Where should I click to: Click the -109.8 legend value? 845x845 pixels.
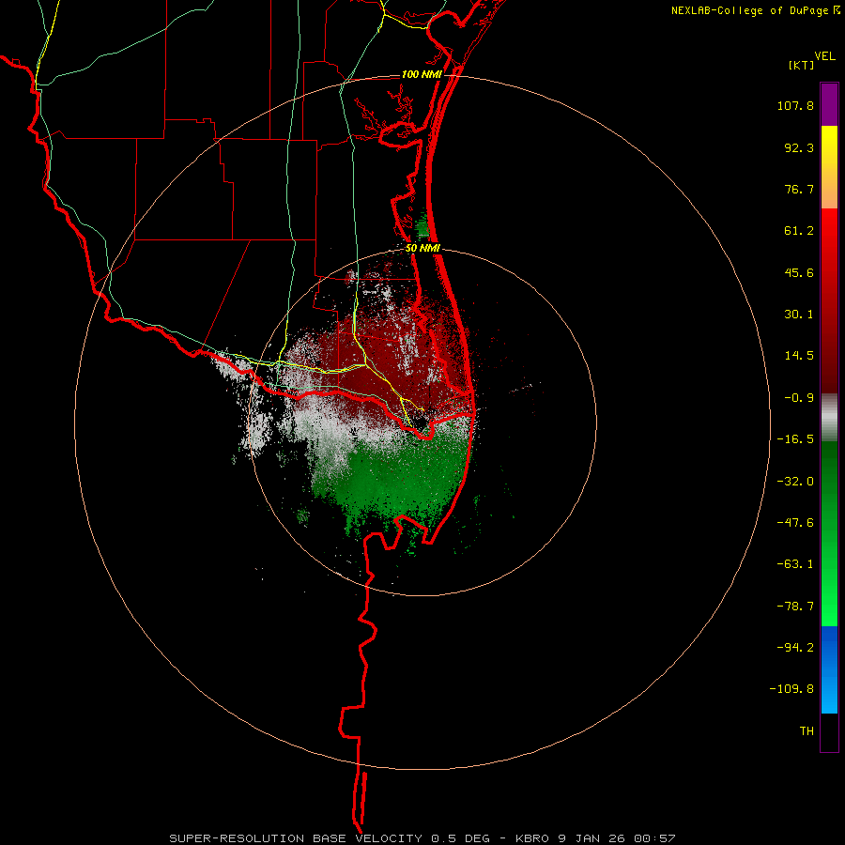(x=791, y=689)
